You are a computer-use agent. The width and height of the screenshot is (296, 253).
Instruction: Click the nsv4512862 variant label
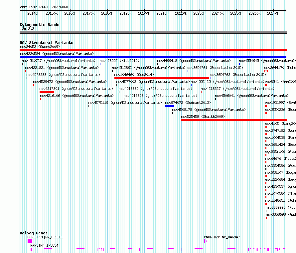click(149, 68)
